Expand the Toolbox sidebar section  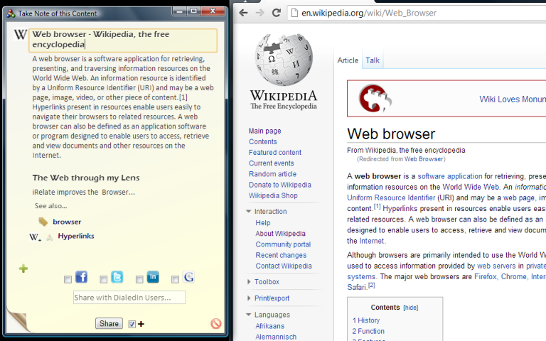pyautogui.click(x=249, y=281)
